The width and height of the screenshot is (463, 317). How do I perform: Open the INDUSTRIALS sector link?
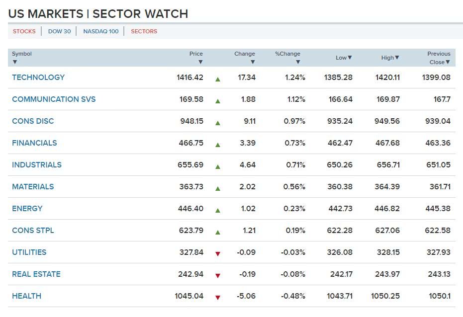37,165
